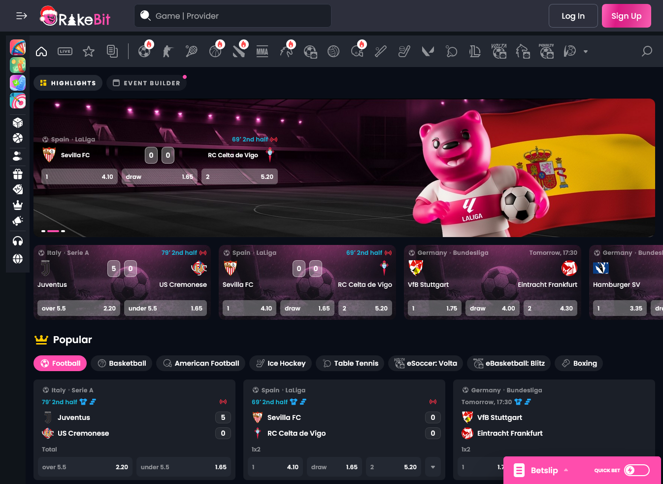The width and height of the screenshot is (663, 484).
Task: Open the cash money sidebar thumbnail
Action: click(18, 65)
